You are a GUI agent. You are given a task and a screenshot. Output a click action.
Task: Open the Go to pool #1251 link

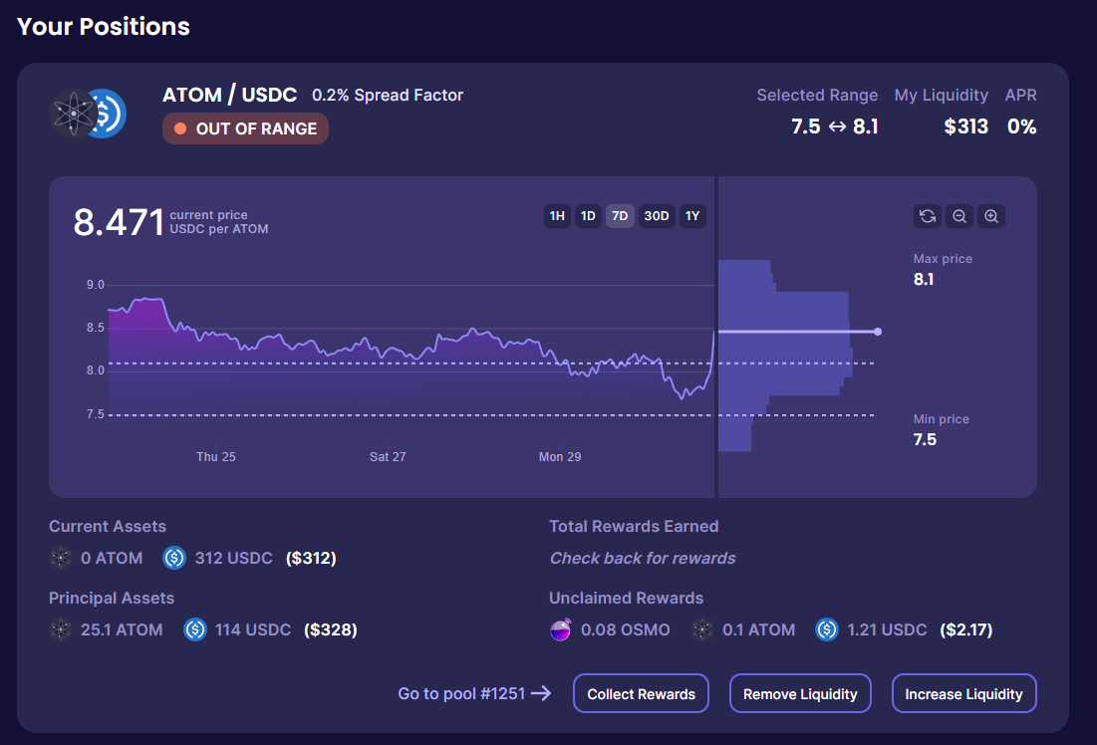pyautogui.click(x=474, y=694)
